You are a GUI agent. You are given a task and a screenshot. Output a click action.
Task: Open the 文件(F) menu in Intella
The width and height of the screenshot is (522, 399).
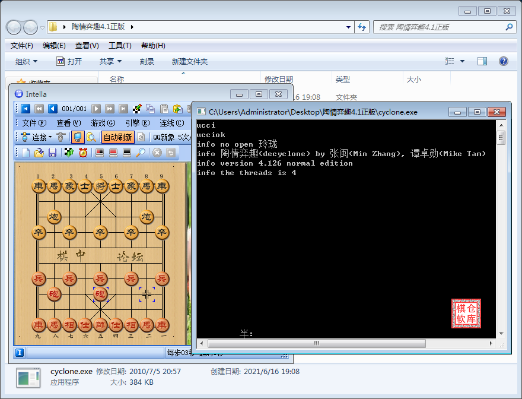click(x=34, y=123)
